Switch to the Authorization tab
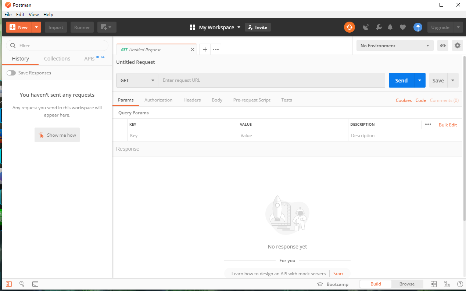Viewport: 466px width, 291px height. point(158,100)
